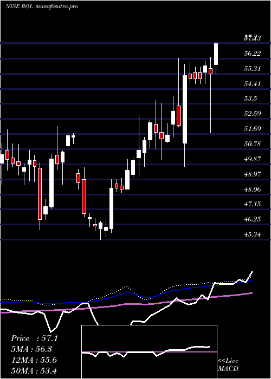
Task: Select the 52.59 price axis label
Action: click(x=253, y=113)
